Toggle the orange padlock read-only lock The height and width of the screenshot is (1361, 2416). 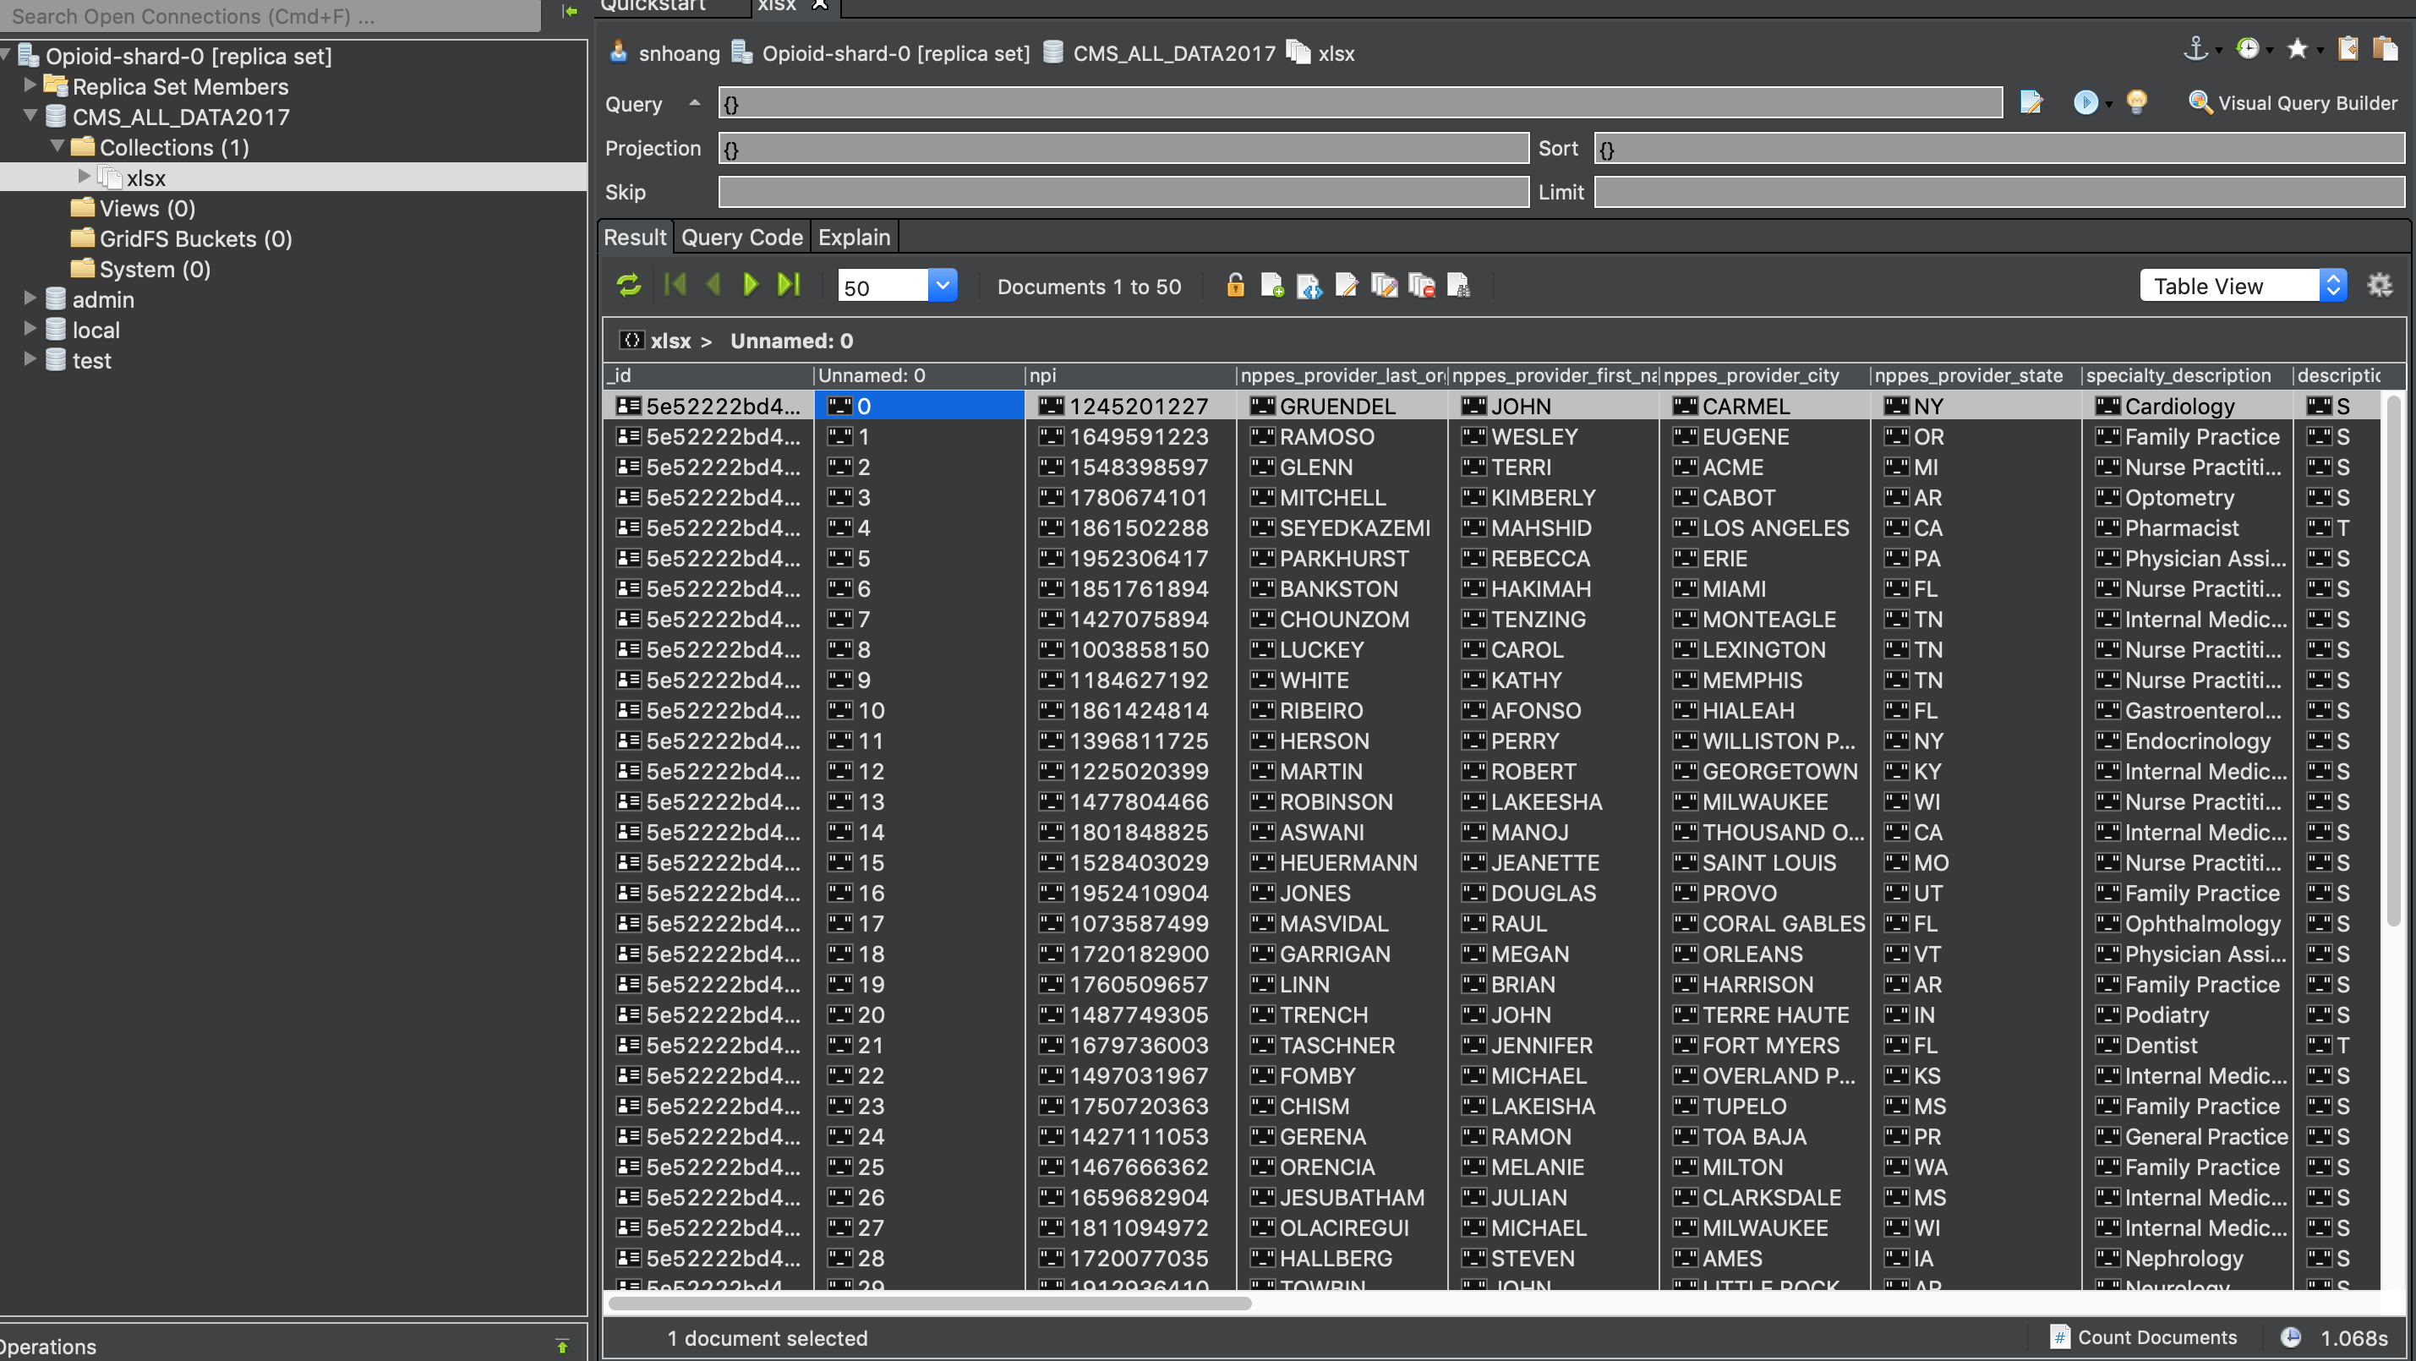[1235, 285]
